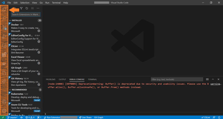Select the ESLint extension entry
This screenshot has width=223, height=119.
25,49
